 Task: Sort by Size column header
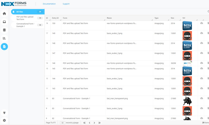pos(172,18)
